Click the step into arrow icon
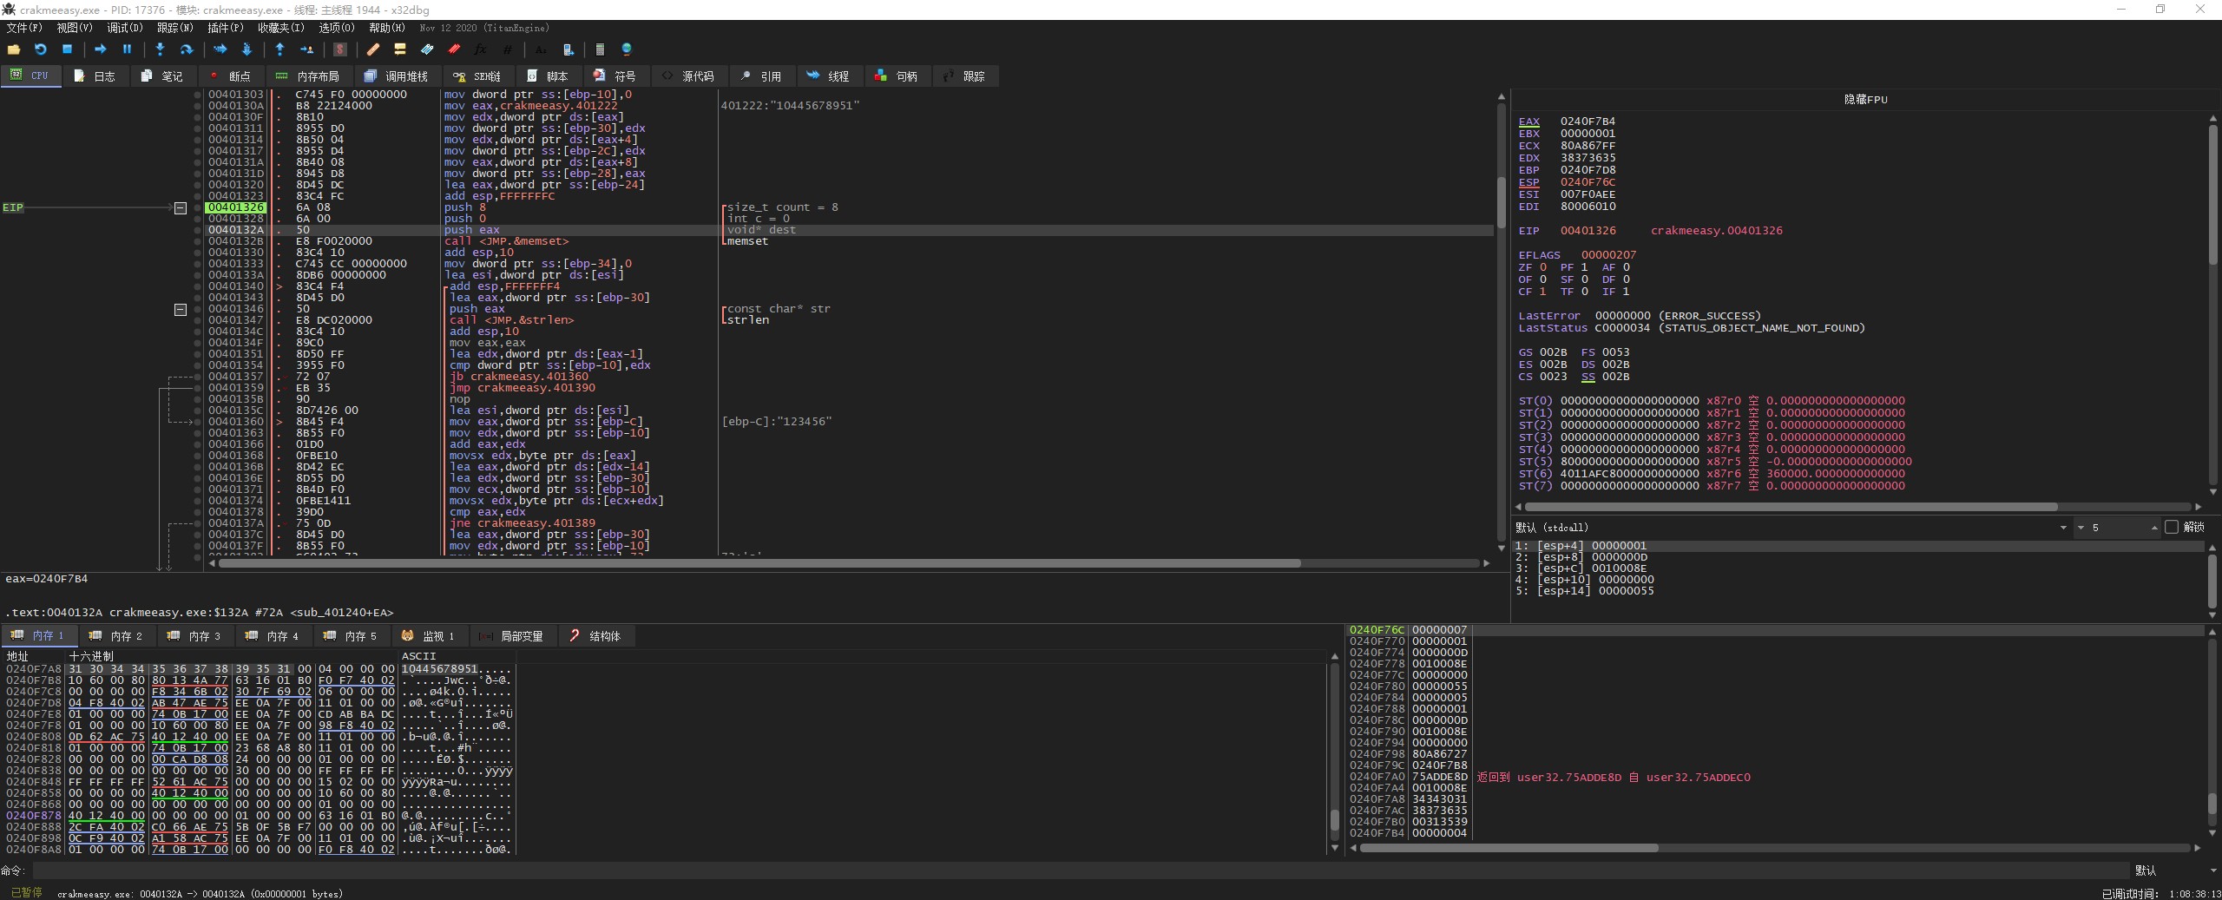This screenshot has height=900, width=2222. point(160,49)
